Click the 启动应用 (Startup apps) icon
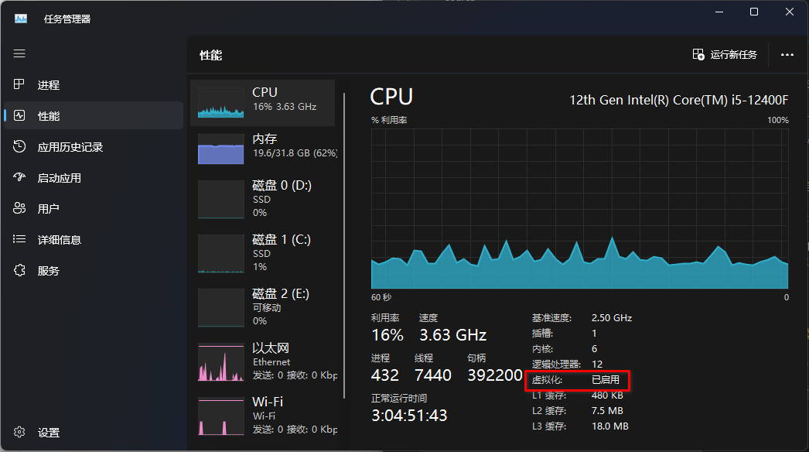This screenshot has width=809, height=452. point(20,178)
